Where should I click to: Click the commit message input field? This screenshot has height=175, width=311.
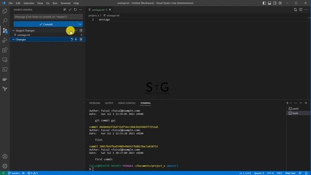[48, 17]
